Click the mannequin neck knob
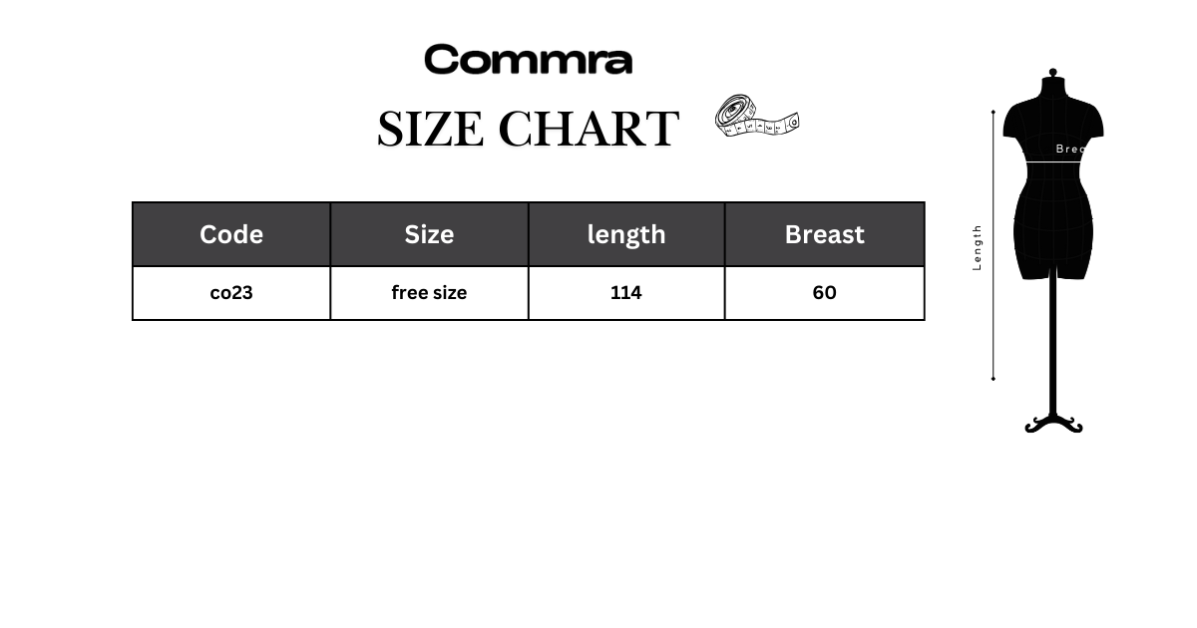Viewport: 1197px width, 628px height. (1053, 74)
